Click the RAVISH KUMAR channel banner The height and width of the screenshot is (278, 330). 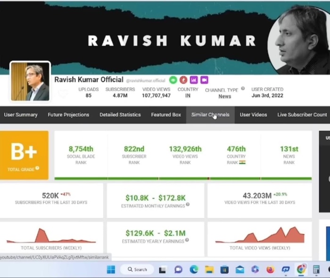click(165, 38)
